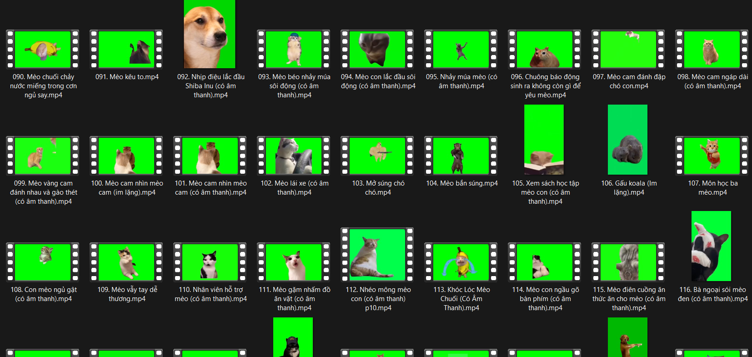The image size is (752, 357).
Task: Click the 094 Mèo con lắc đầu thumbnail
Action: 377,50
